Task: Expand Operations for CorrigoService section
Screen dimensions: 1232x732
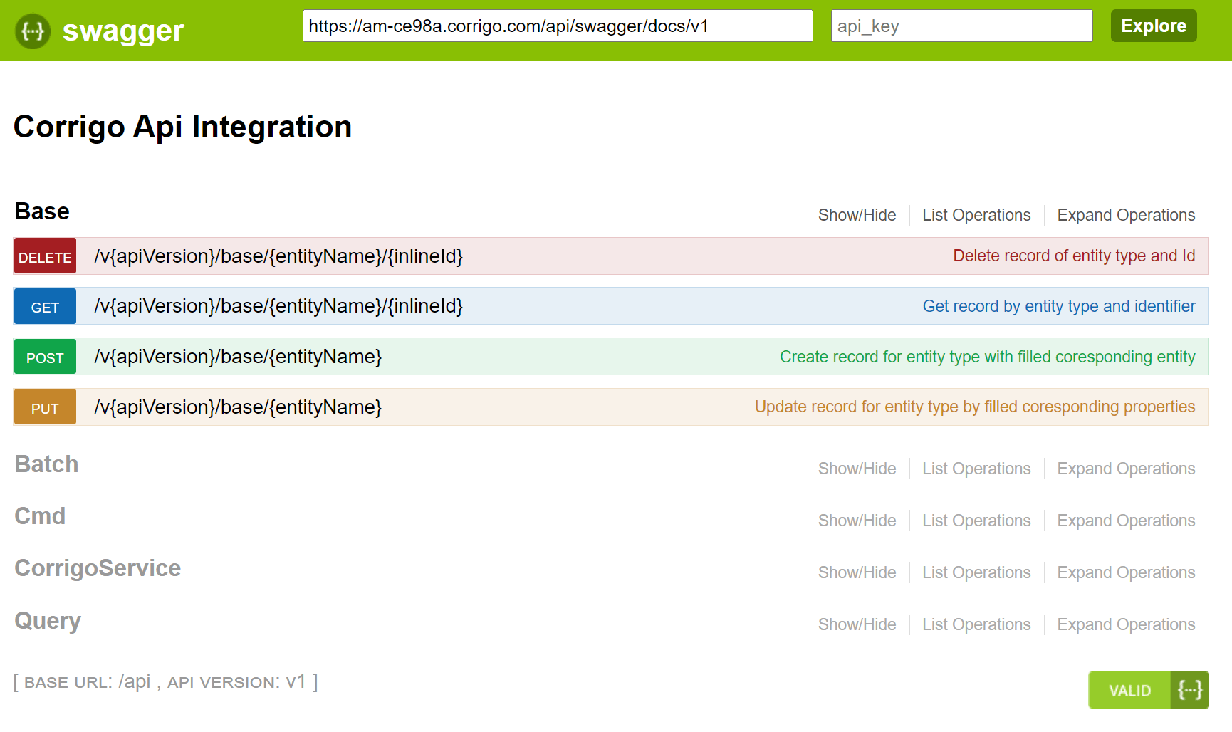Action: pos(1126,572)
